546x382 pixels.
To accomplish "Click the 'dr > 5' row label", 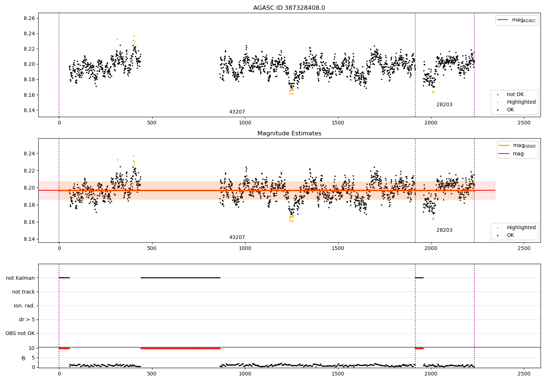I will point(27,319).
